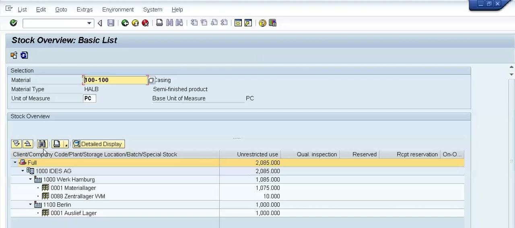Open the Goto menu

61,9
